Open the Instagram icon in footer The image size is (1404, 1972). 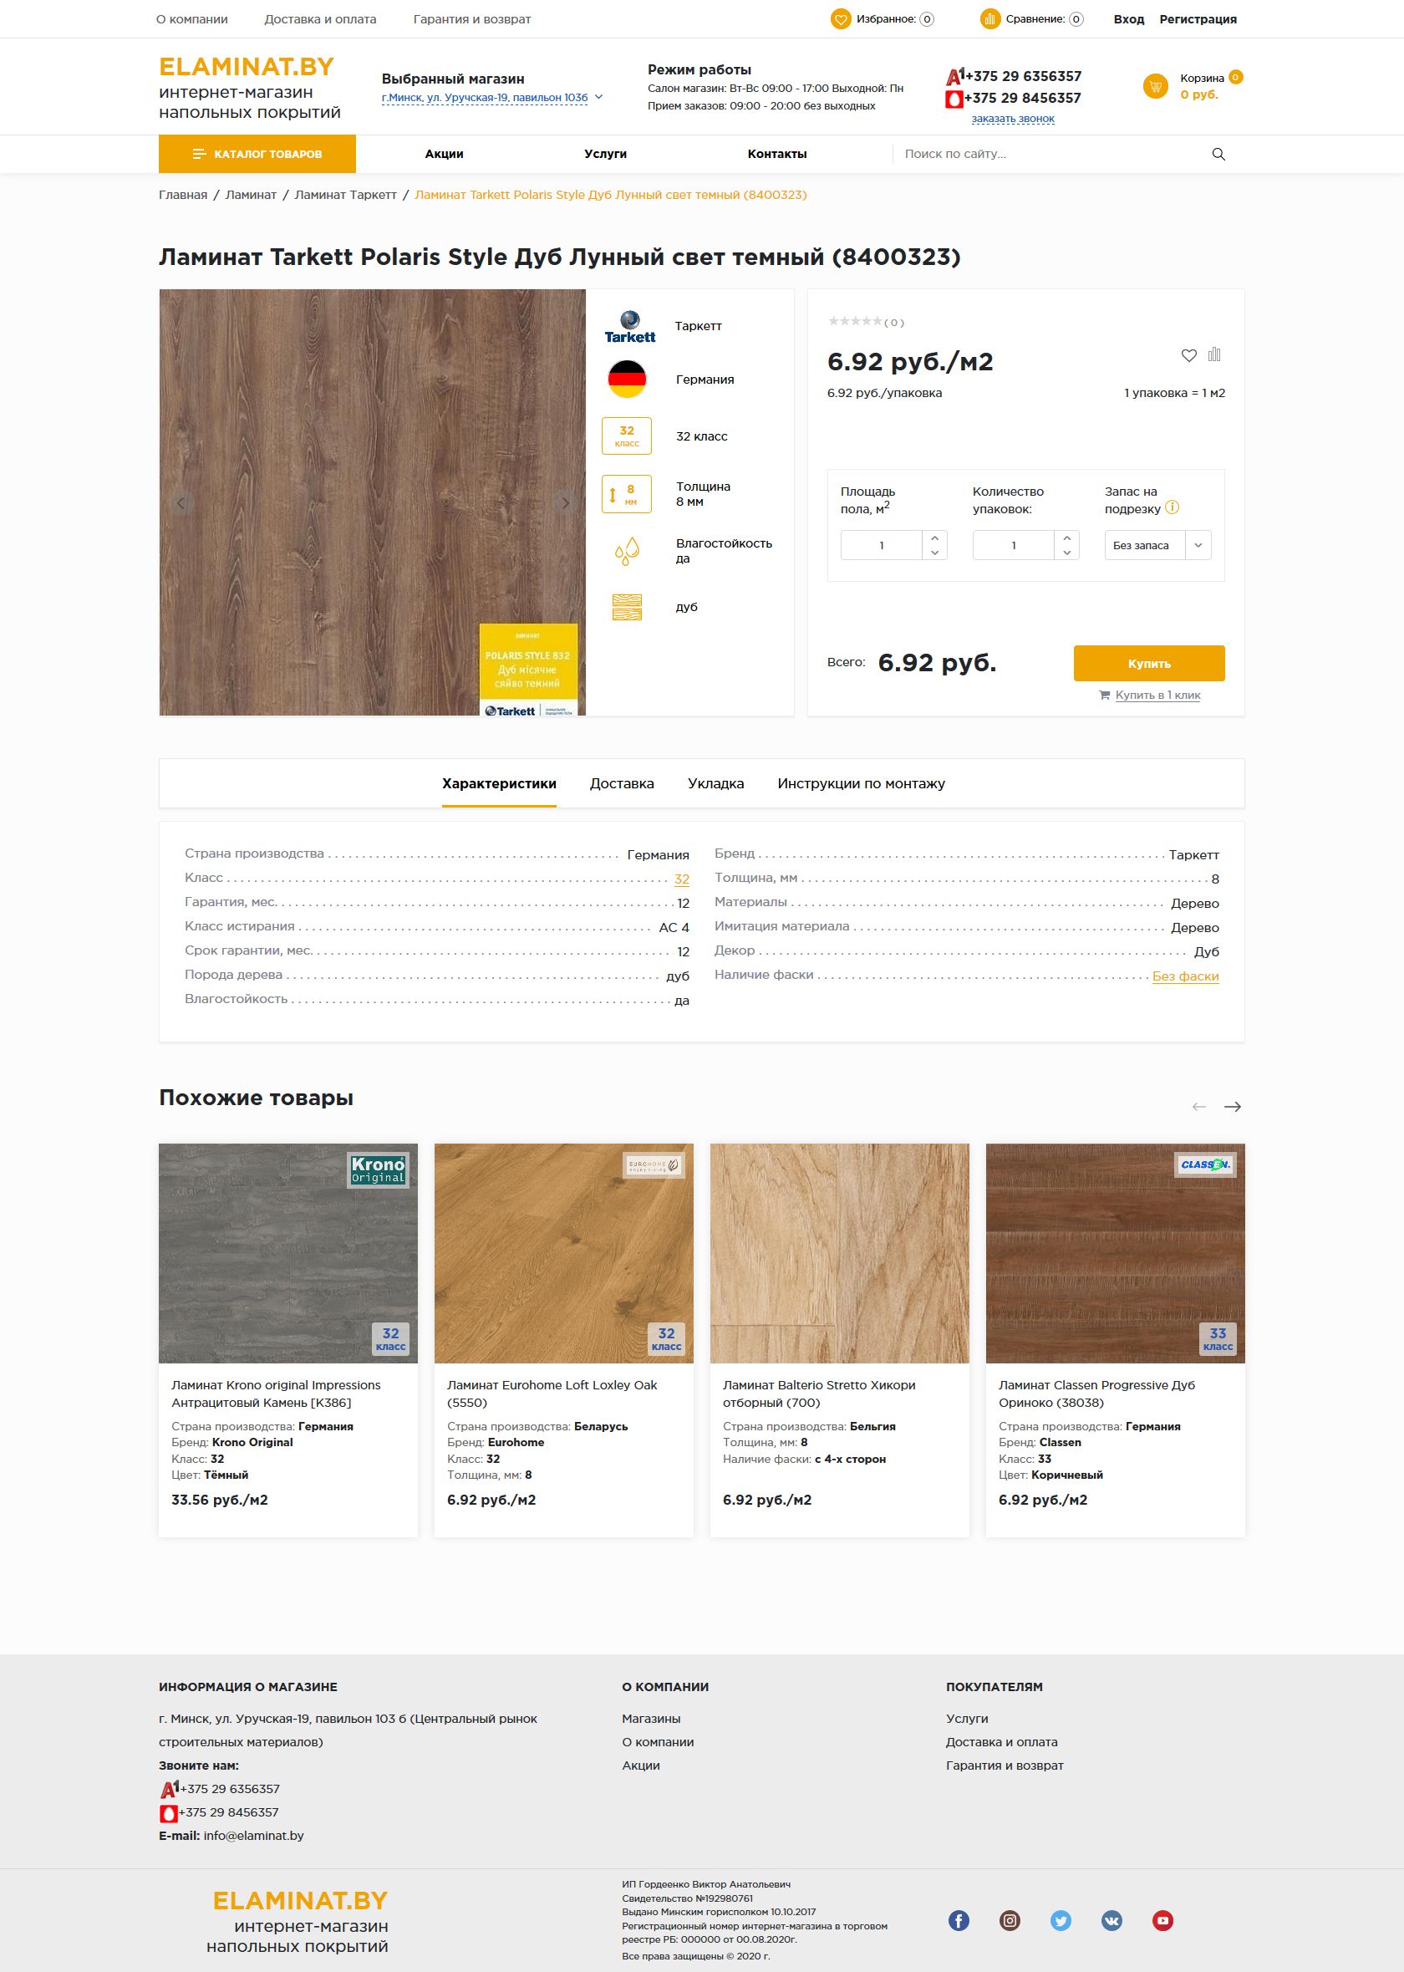pyautogui.click(x=1010, y=1920)
